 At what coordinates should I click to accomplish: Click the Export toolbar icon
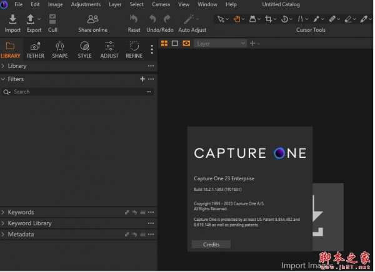31,19
